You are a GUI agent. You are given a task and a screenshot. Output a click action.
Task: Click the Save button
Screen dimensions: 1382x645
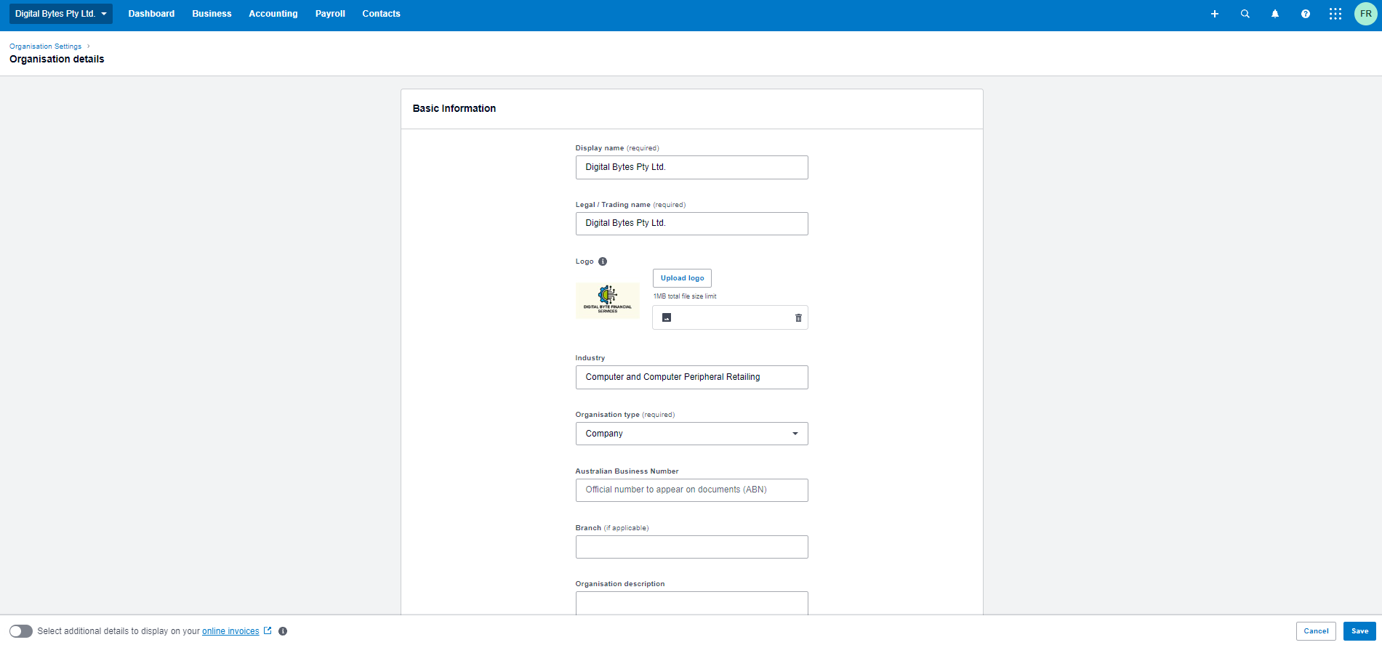click(1359, 631)
